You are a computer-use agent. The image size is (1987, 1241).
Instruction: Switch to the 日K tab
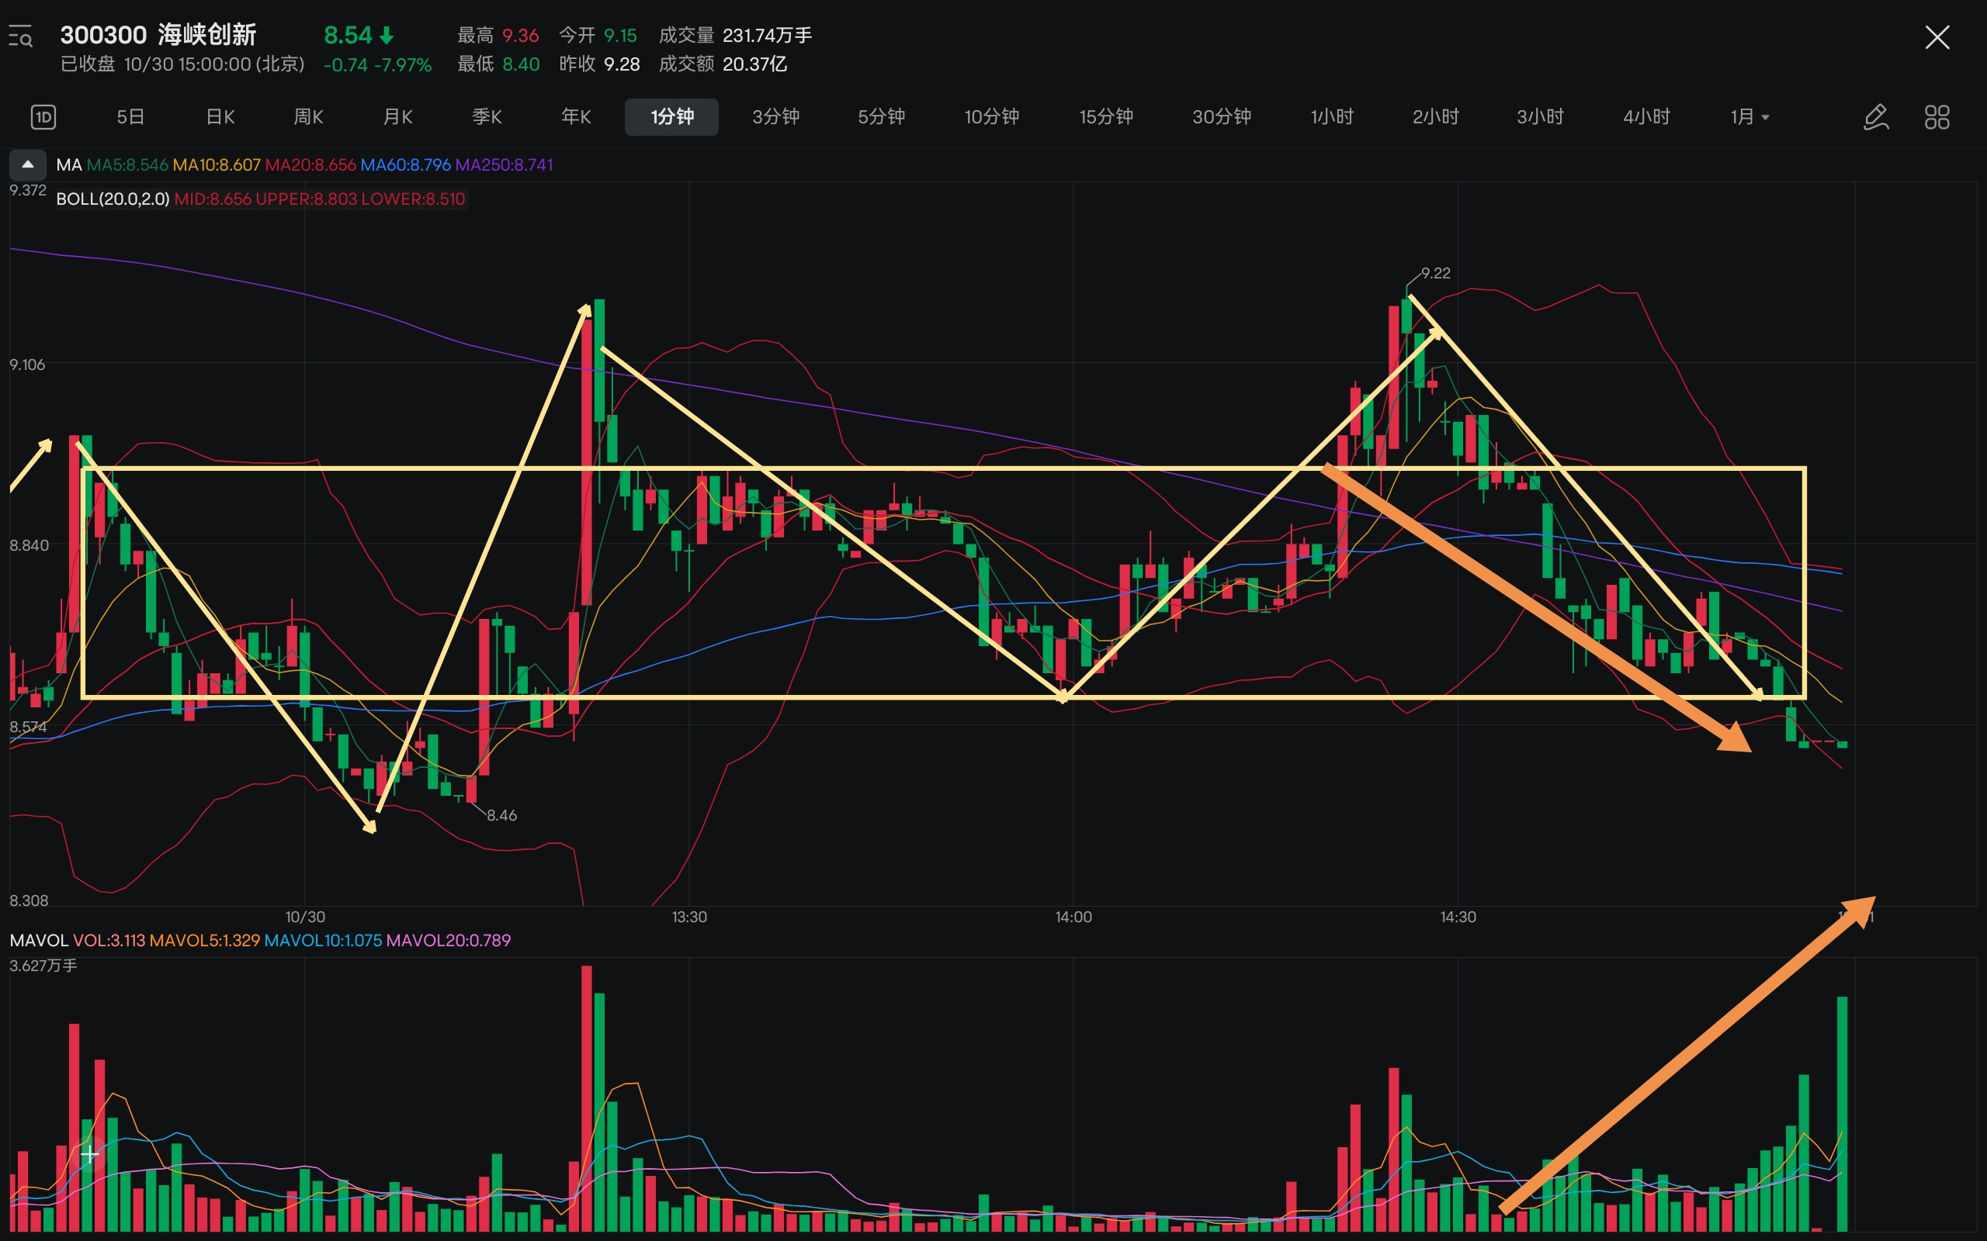[220, 117]
